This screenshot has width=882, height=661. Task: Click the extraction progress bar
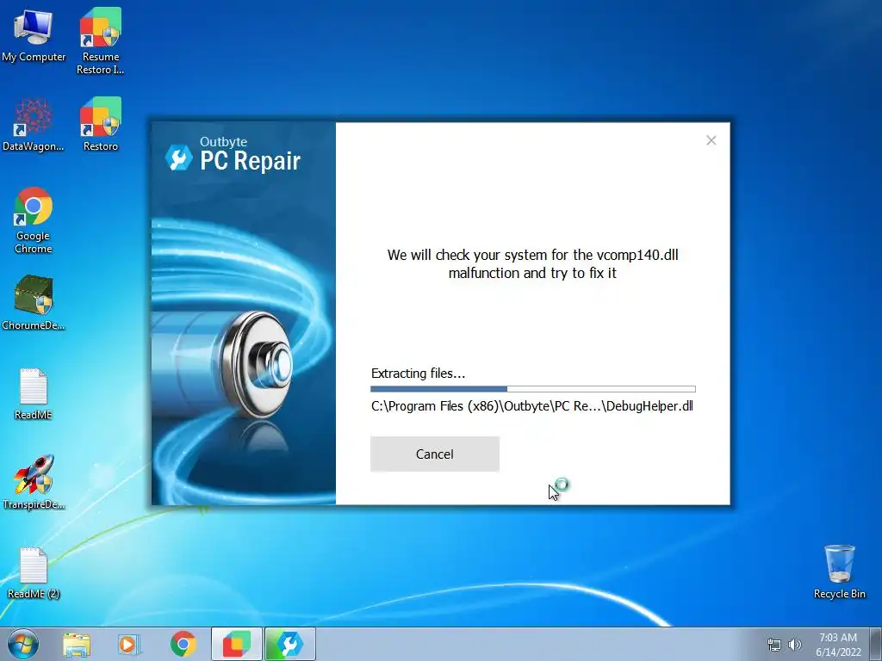click(x=533, y=389)
